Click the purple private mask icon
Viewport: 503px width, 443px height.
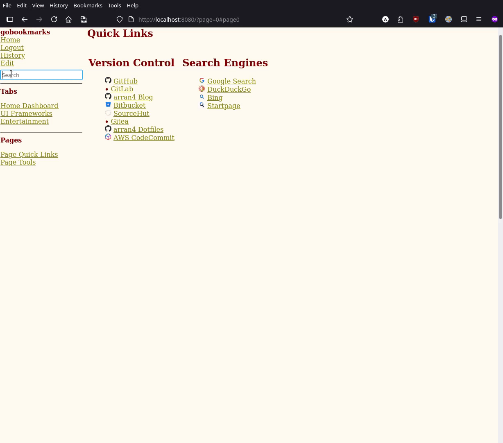(495, 19)
